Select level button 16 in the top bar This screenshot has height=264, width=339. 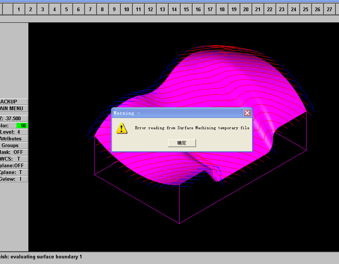pos(198,9)
